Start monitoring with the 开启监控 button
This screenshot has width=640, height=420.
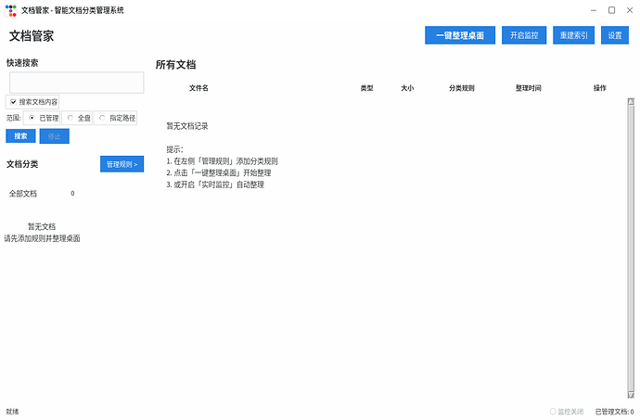click(524, 35)
